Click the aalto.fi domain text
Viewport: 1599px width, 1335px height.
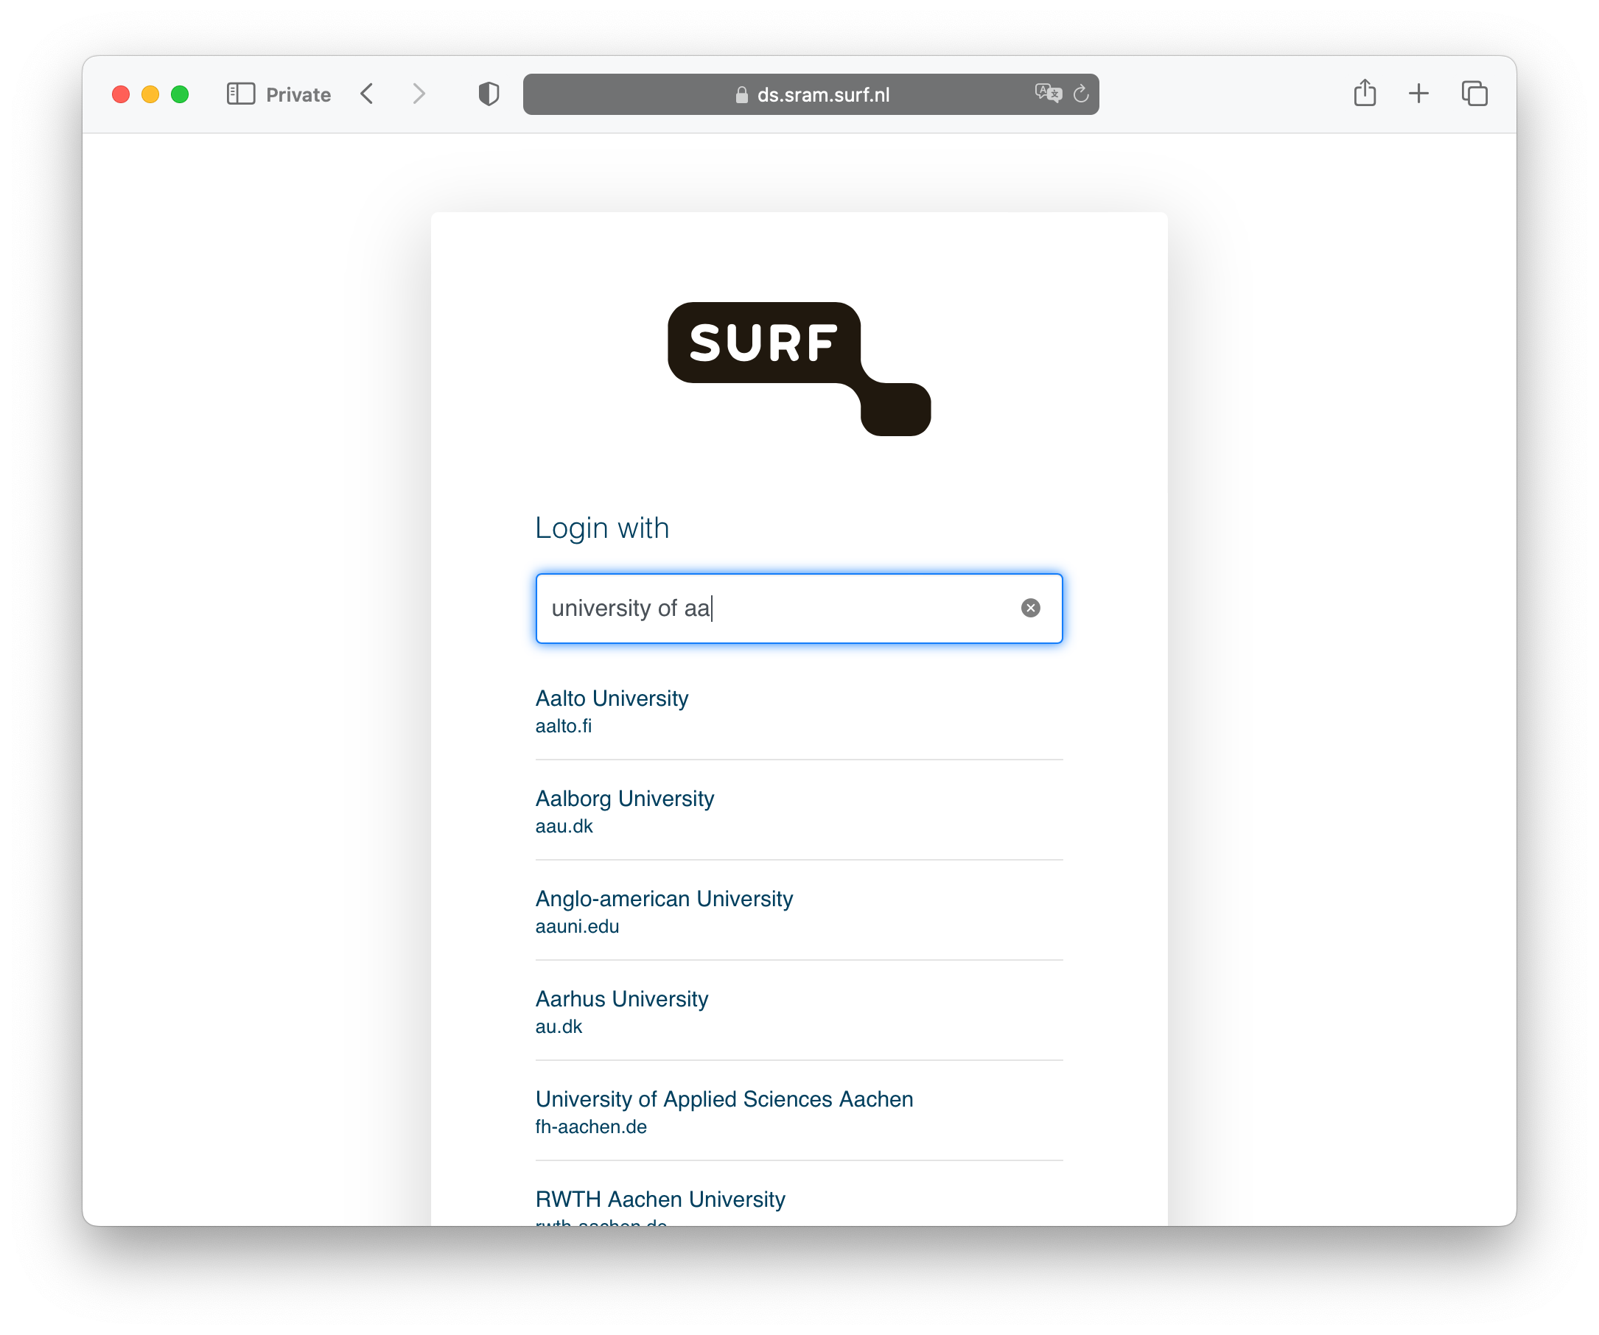click(x=564, y=726)
